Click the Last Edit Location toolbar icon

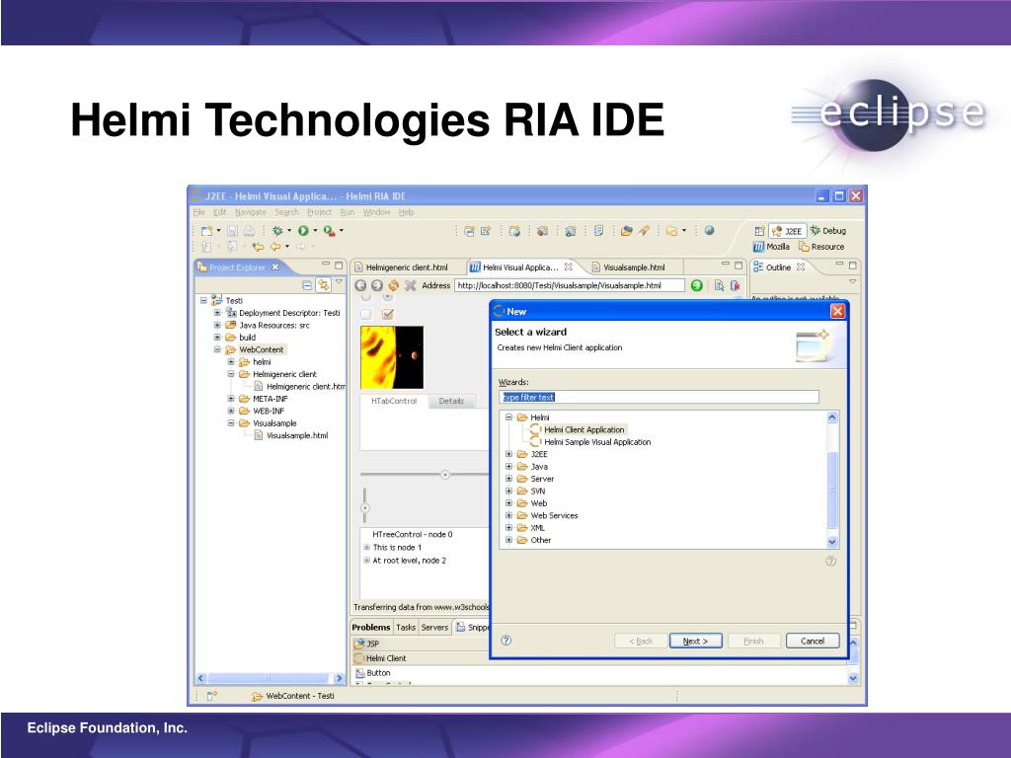[258, 247]
